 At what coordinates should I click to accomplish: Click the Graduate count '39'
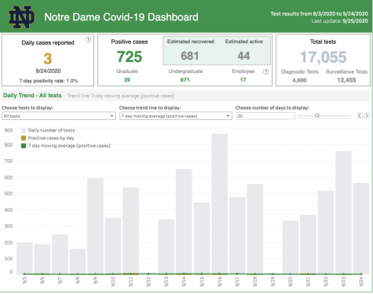[x=127, y=80]
